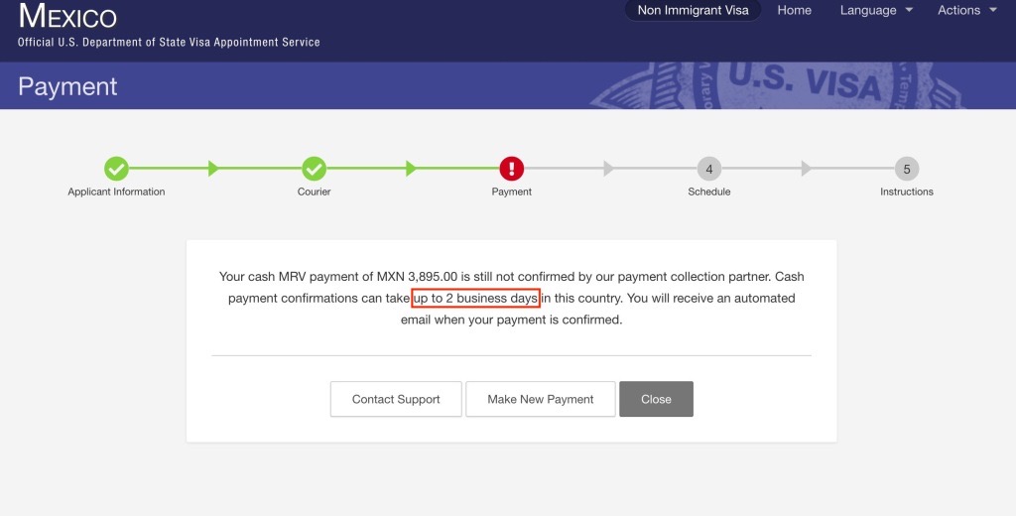Open the Actions dropdown menu
This screenshot has height=516, width=1016.
click(x=966, y=11)
